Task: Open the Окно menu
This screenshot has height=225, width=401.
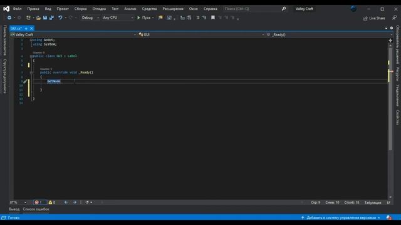Action: click(x=194, y=9)
